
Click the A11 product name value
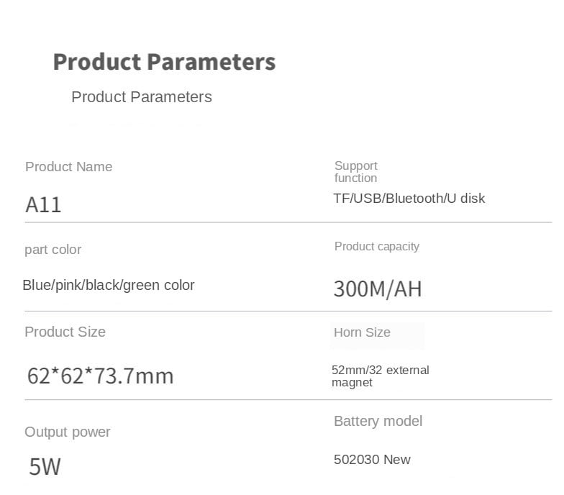[43, 205]
